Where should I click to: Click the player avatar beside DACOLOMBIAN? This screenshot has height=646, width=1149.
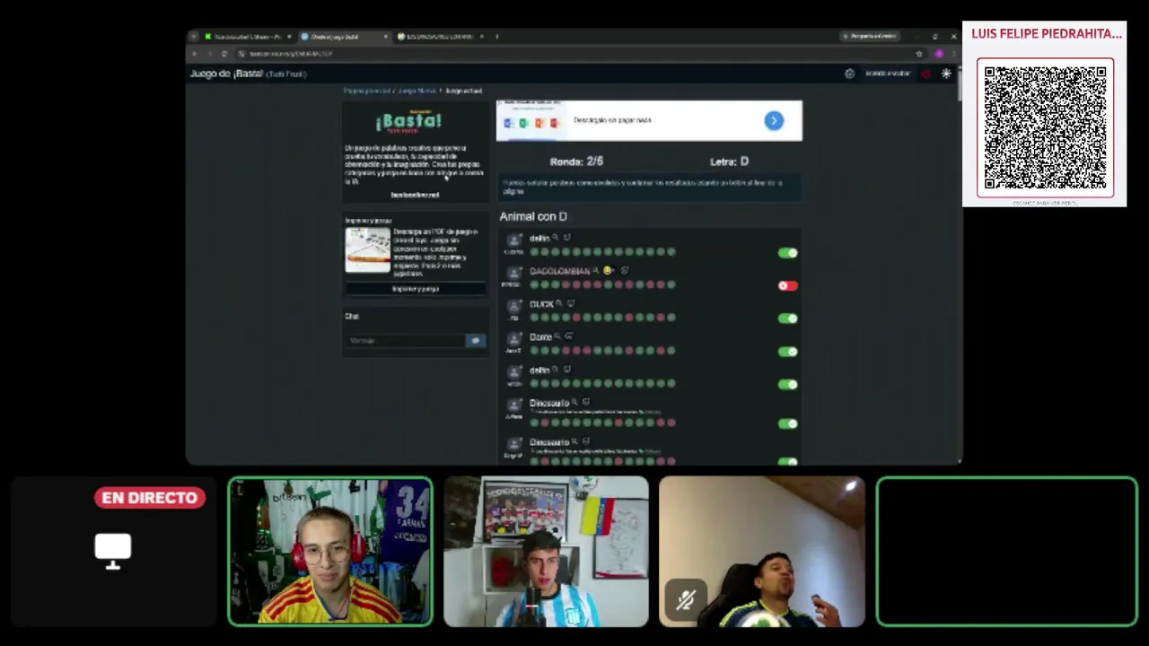click(514, 273)
